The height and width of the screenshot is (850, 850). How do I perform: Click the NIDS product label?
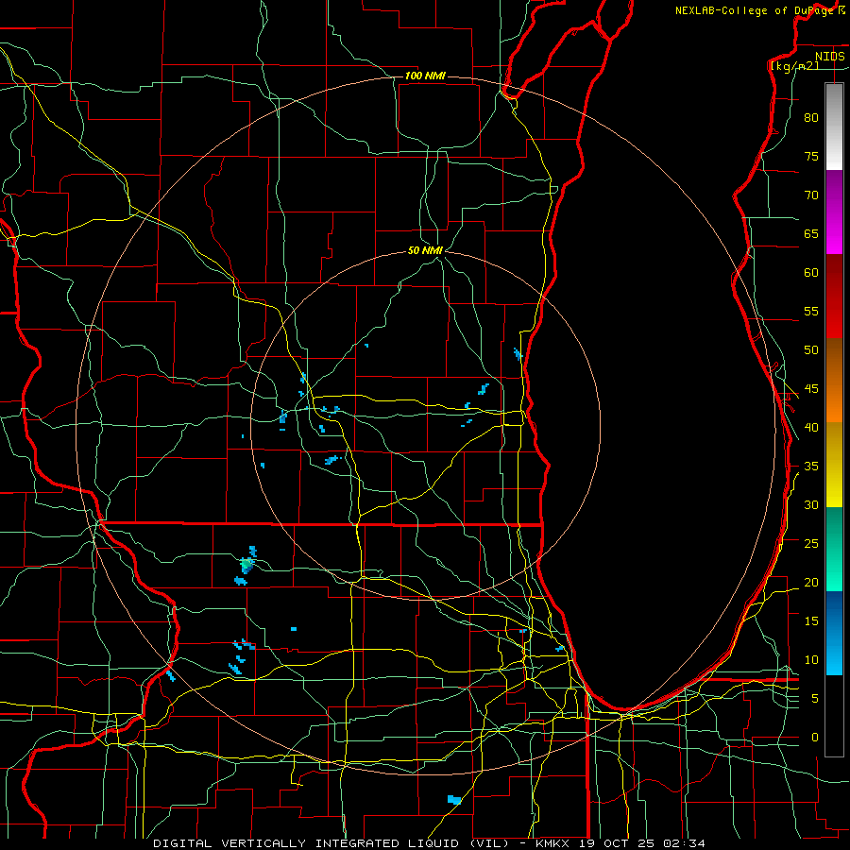click(x=829, y=56)
